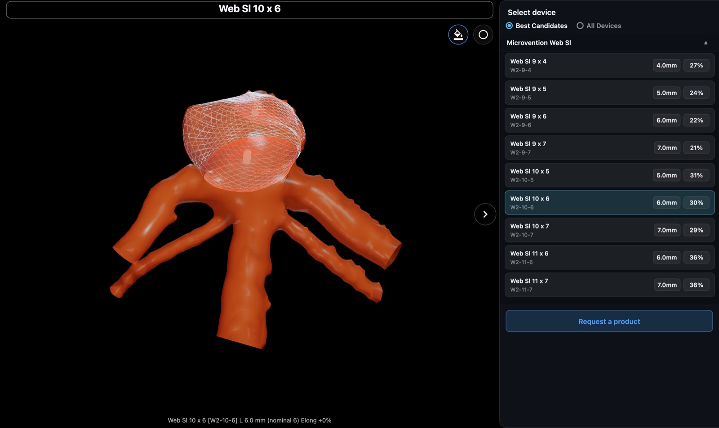
Task: Choose the Web SI 11 x 7 device
Action: tap(609, 285)
